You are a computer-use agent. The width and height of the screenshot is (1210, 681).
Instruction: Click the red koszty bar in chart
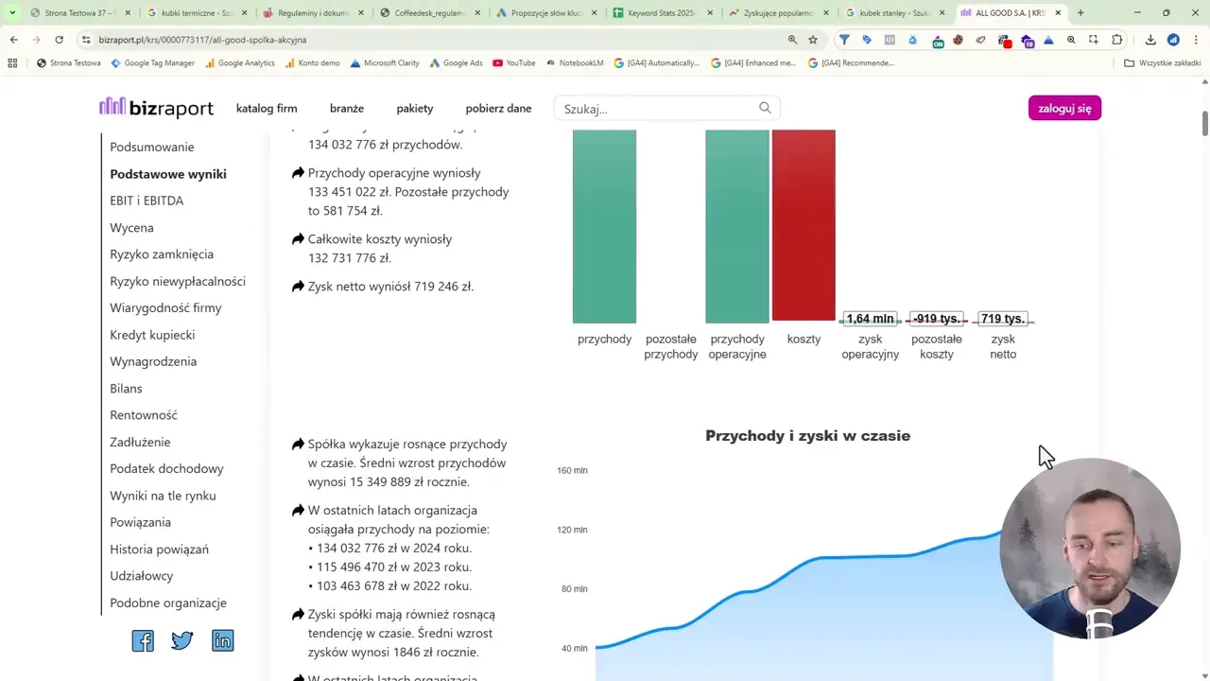coord(804,225)
